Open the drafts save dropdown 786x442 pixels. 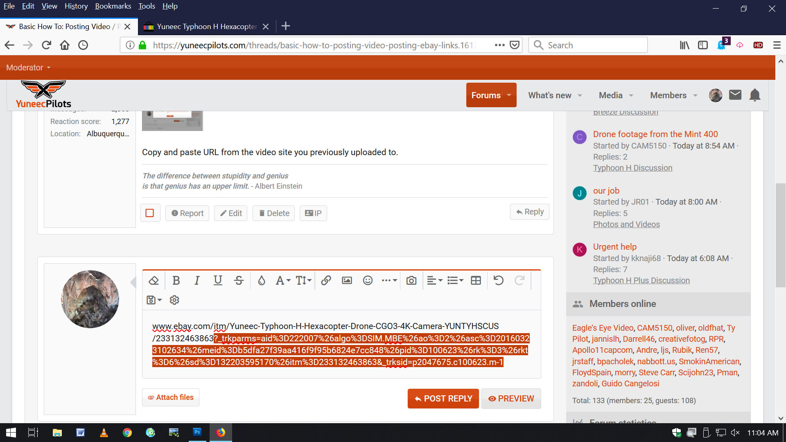pyautogui.click(x=154, y=300)
